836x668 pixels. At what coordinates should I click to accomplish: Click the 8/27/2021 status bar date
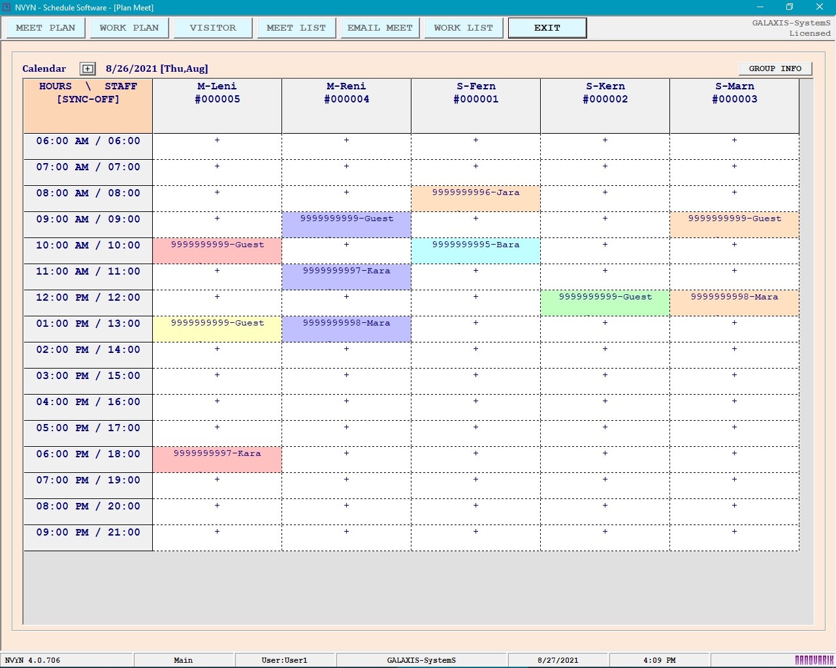point(558,660)
